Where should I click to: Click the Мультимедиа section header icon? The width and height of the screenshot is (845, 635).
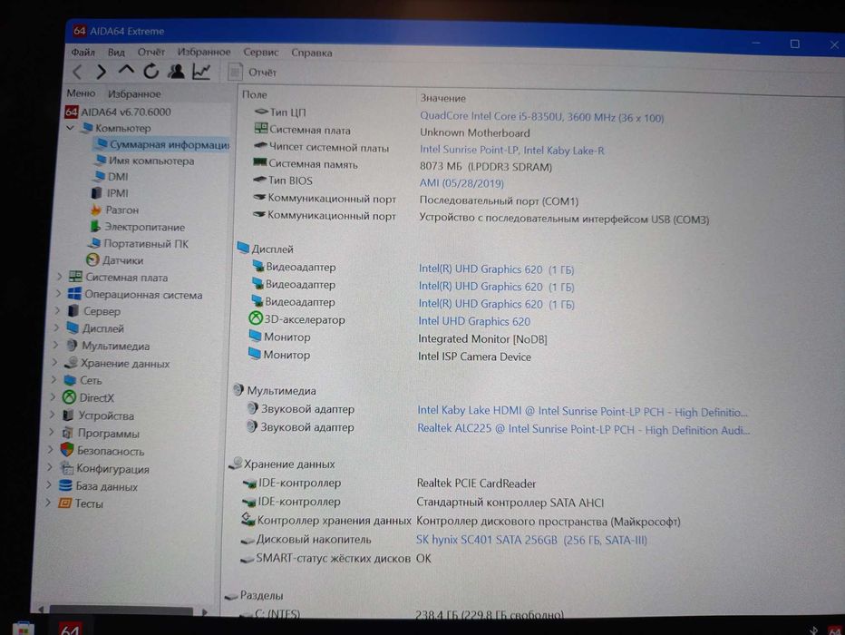click(238, 389)
